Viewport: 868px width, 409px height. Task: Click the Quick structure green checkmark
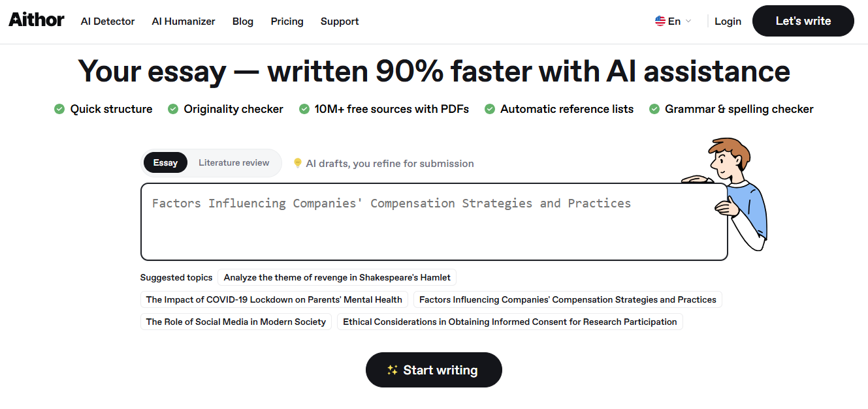click(x=59, y=109)
